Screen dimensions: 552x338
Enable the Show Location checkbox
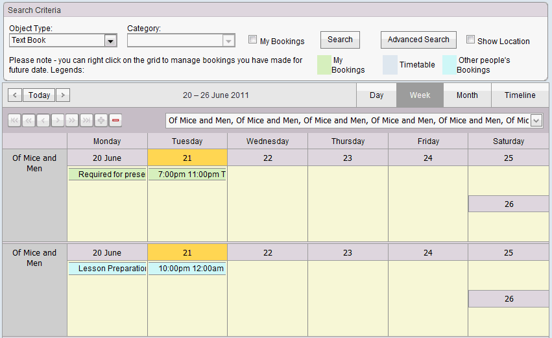(x=470, y=40)
